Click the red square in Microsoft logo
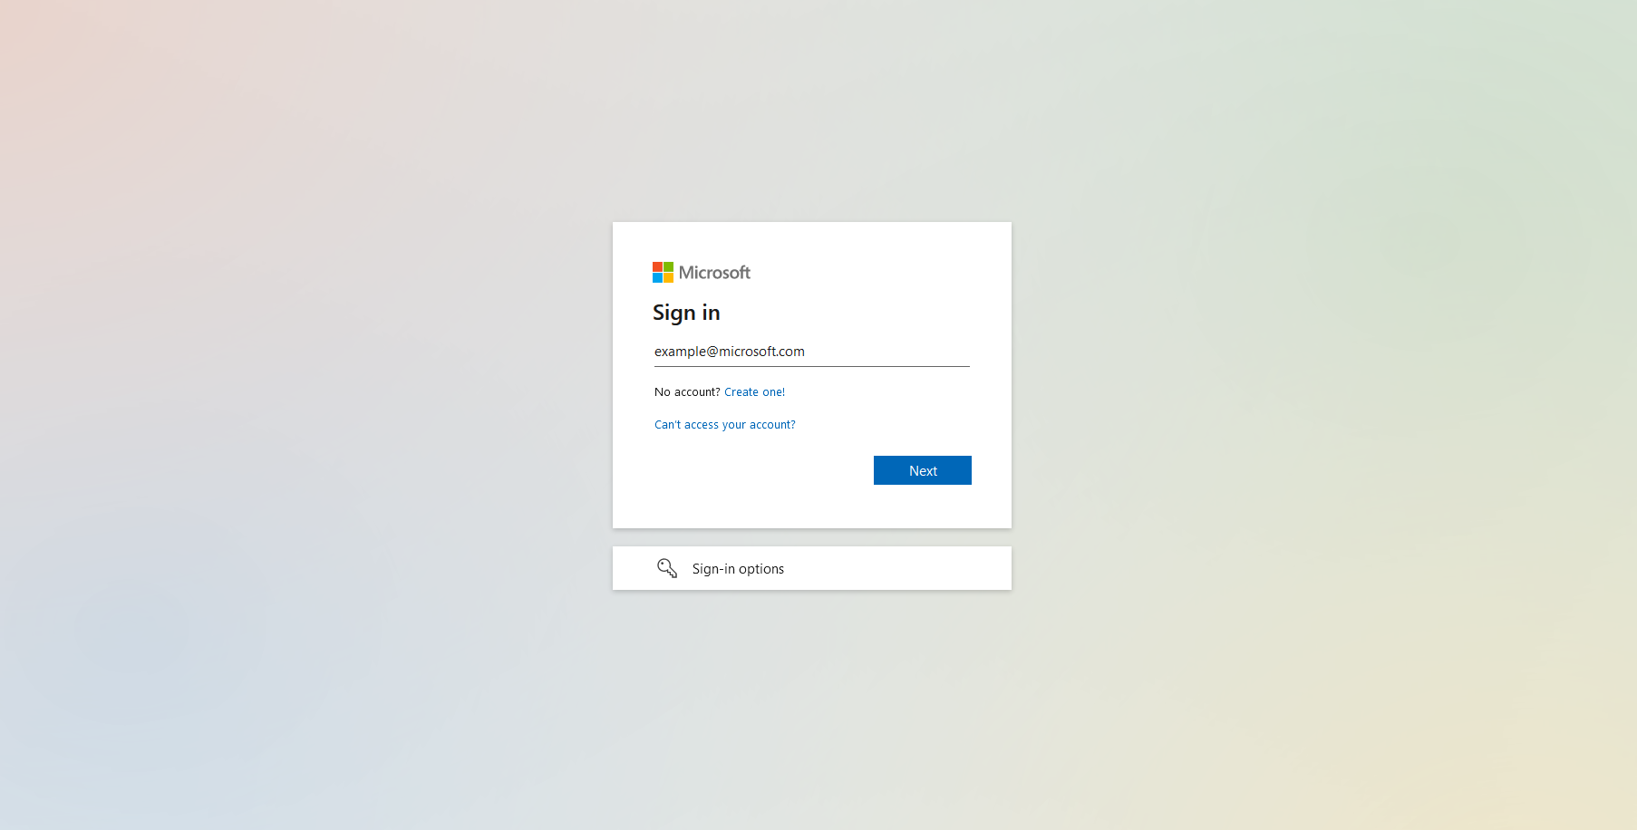The width and height of the screenshot is (1637, 830). point(657,267)
